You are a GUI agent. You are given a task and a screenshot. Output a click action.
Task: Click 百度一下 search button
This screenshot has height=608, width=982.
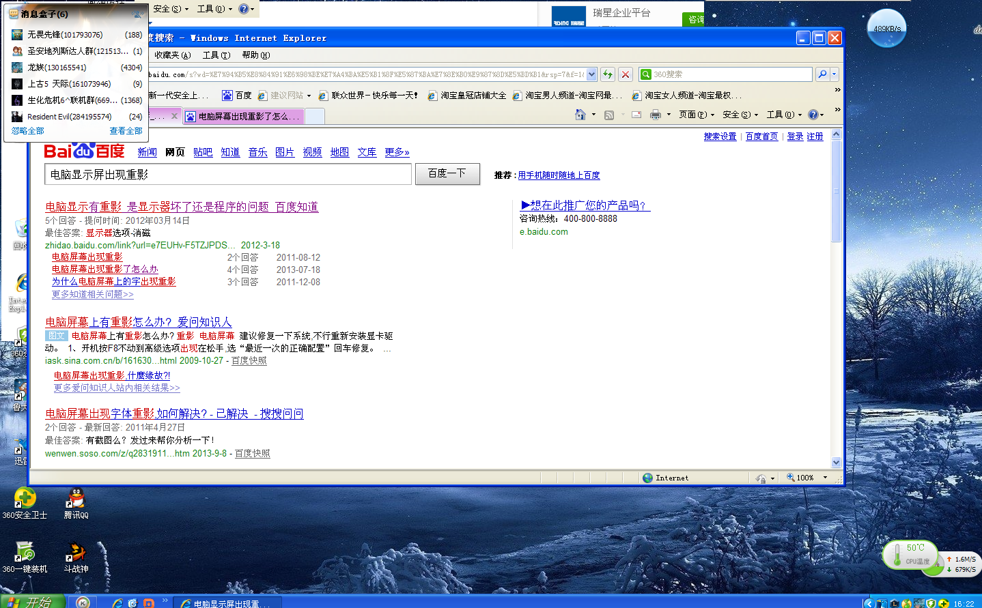tap(447, 173)
